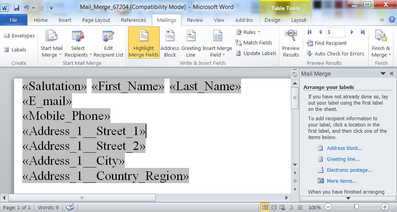Click Select Browse Object circle button
This screenshot has width=397, height=212.
[x=295, y=181]
